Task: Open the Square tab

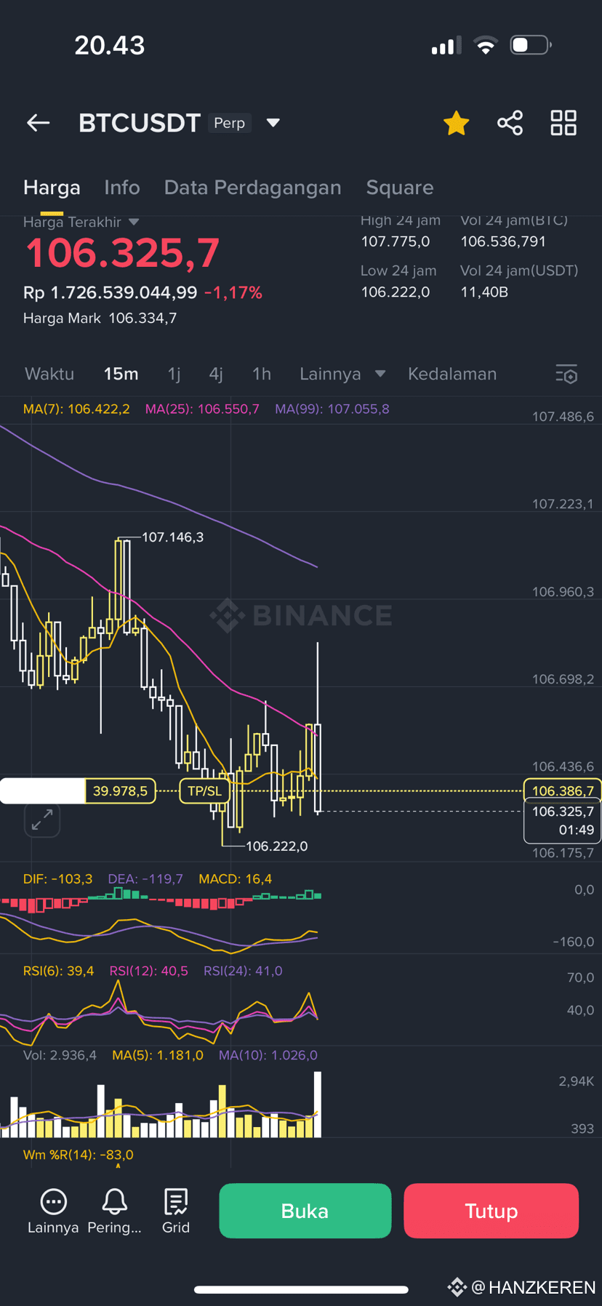Action: click(400, 188)
